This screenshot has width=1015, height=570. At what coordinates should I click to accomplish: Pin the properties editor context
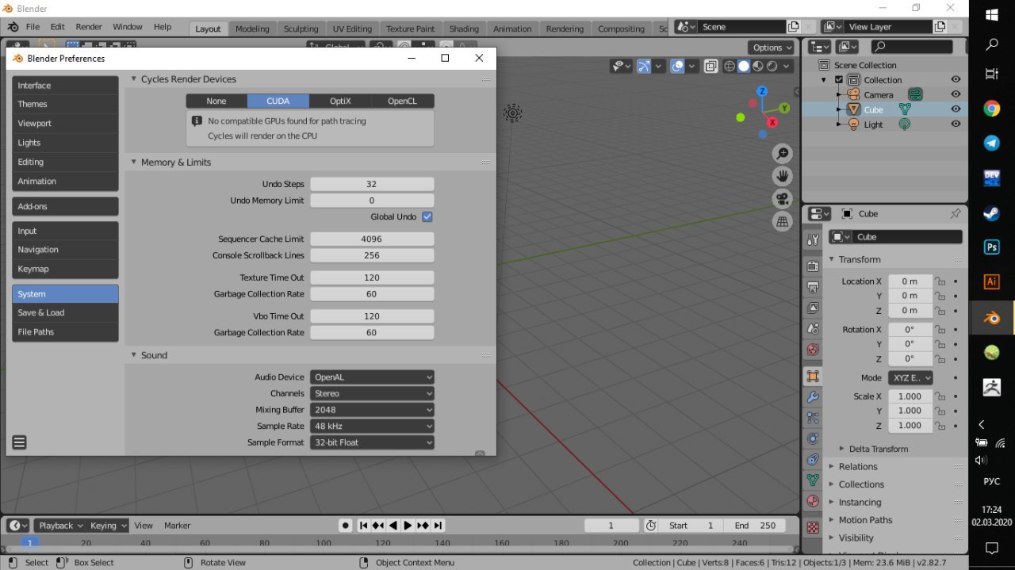click(x=955, y=214)
